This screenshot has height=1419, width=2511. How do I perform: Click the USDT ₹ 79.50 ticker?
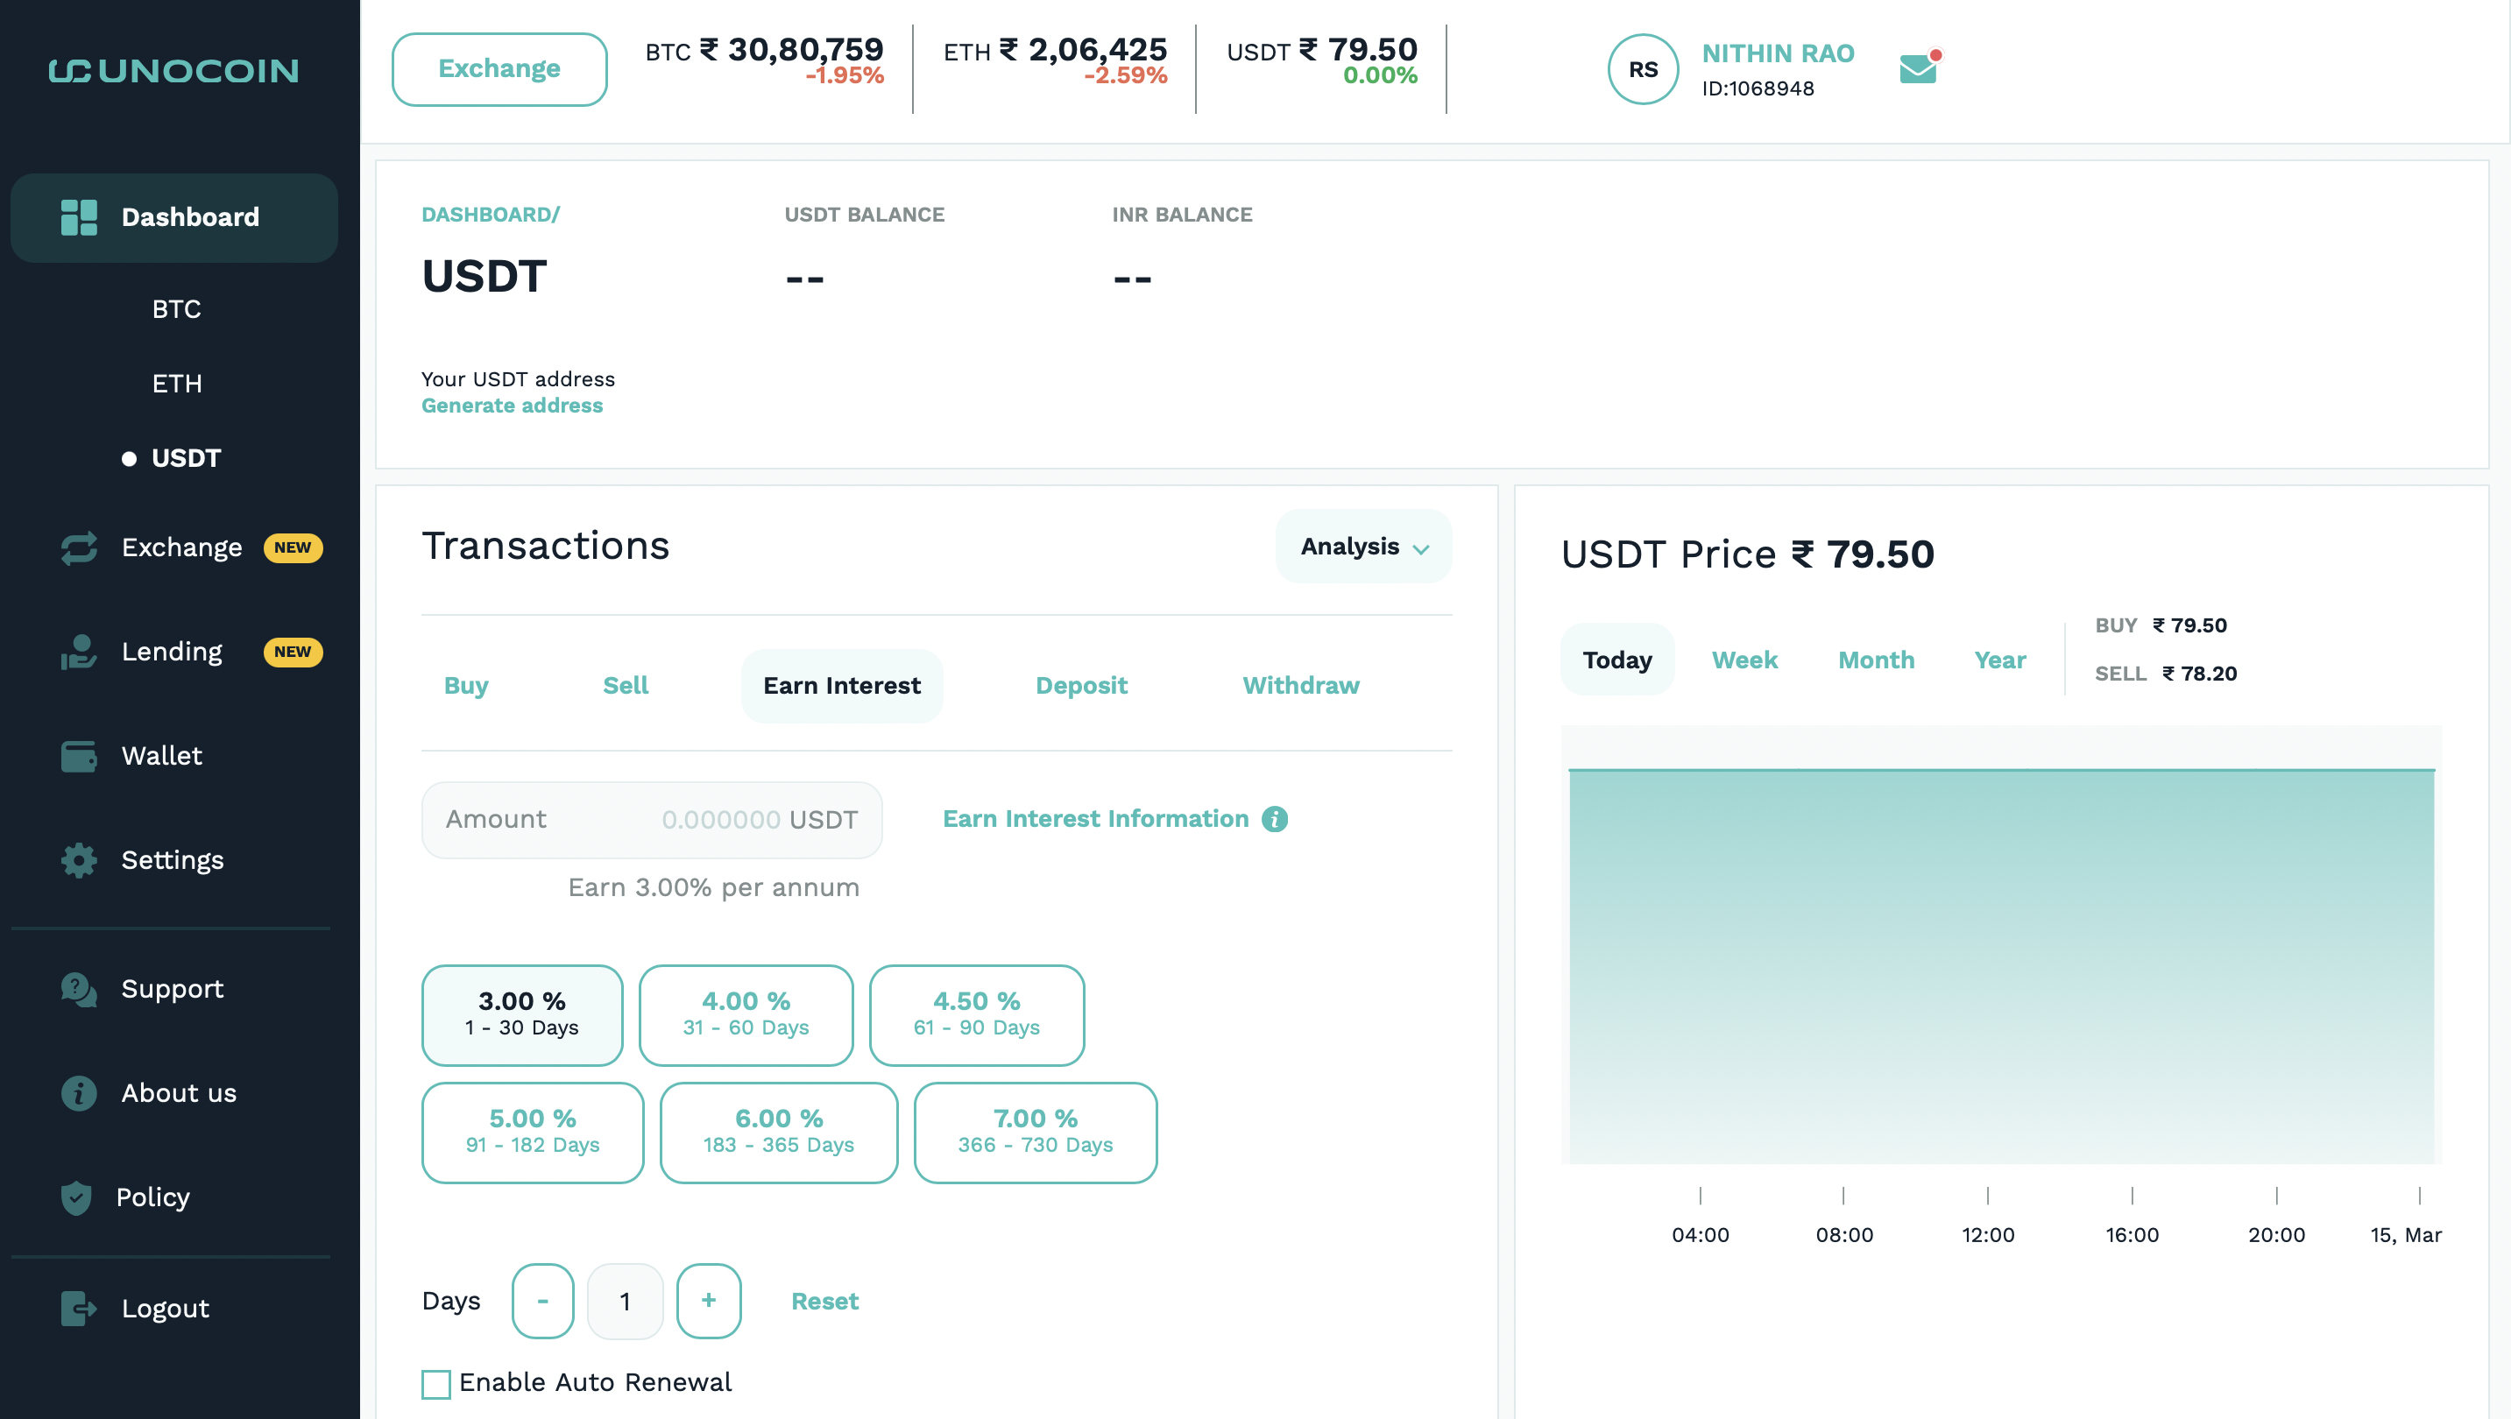coord(1322,60)
